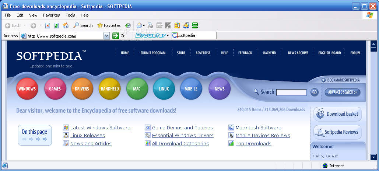
Task: Open the Help menu in menu bar
Action: coord(85,15)
